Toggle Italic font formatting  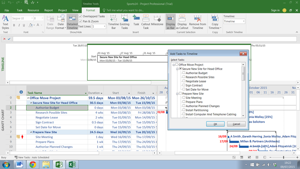(19, 25)
